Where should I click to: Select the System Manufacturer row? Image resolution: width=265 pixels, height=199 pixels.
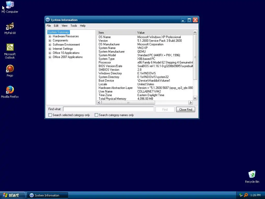coord(145,52)
